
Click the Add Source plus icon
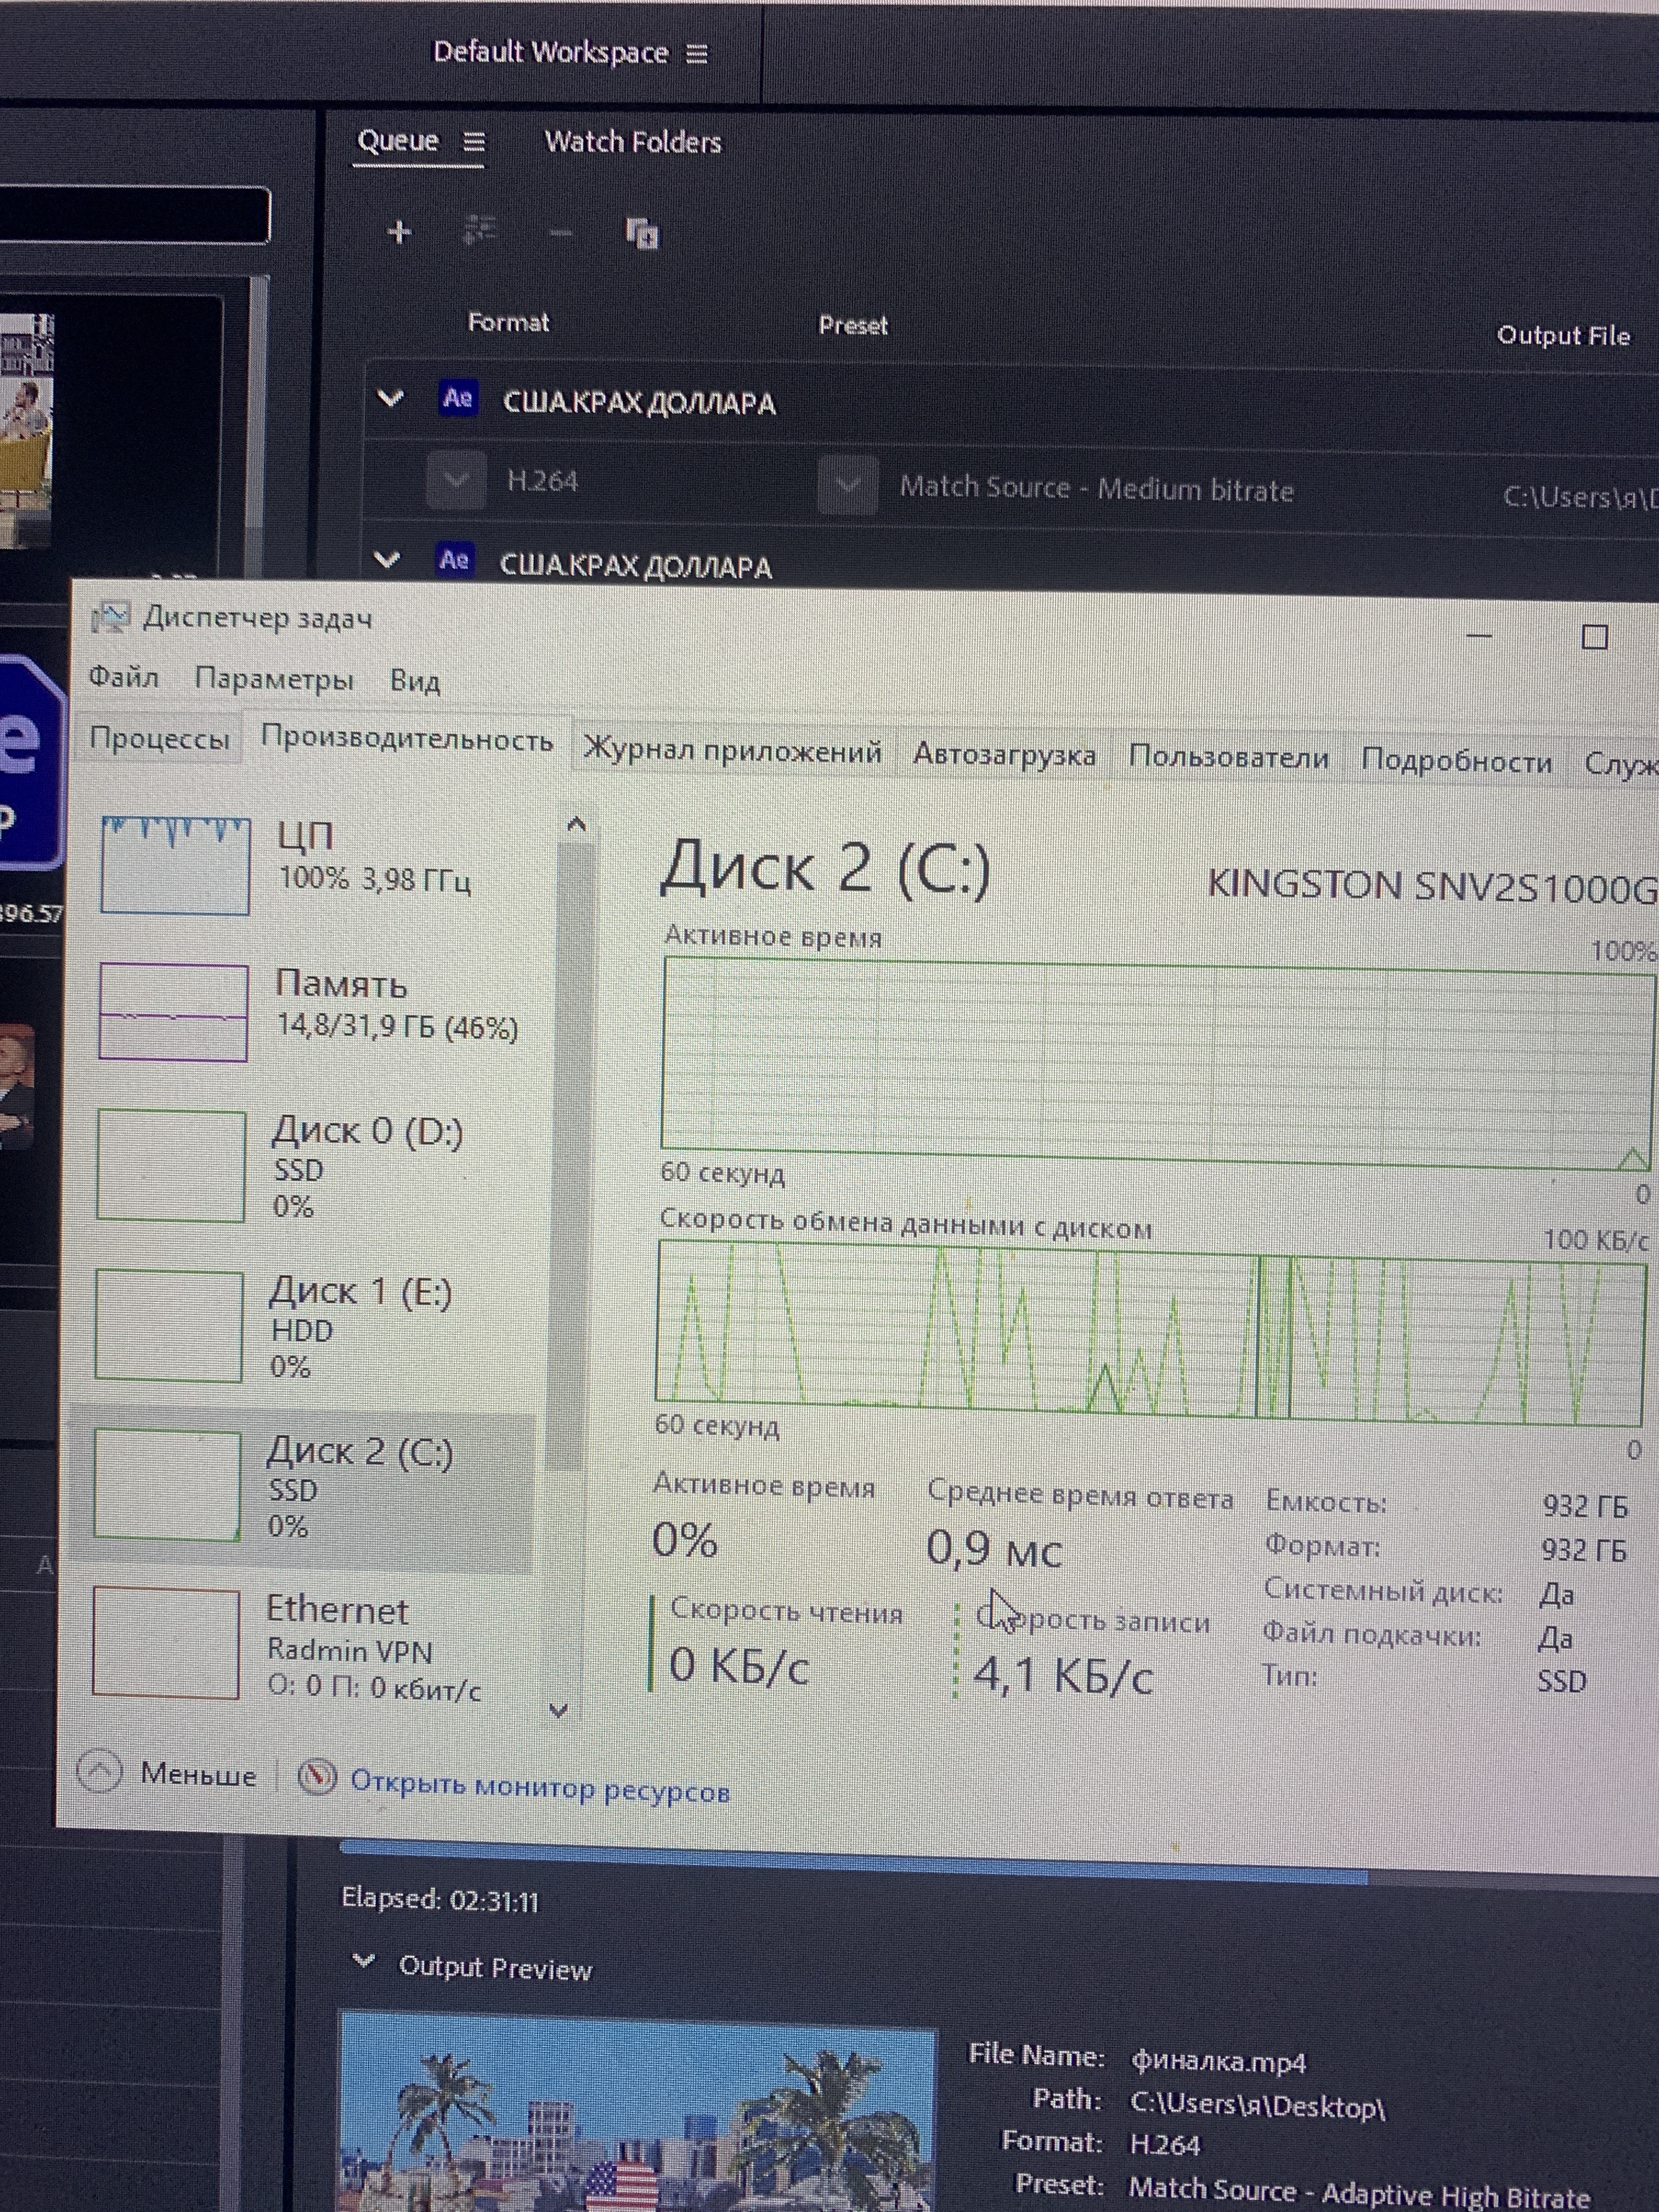click(x=399, y=233)
